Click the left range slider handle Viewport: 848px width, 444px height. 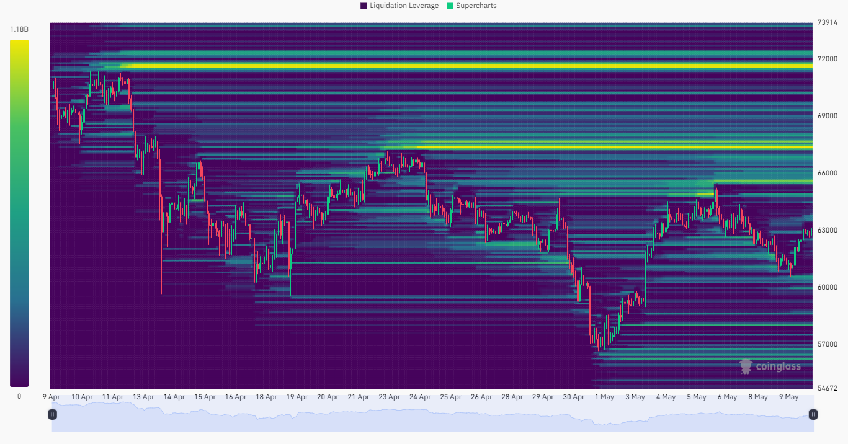coord(53,414)
